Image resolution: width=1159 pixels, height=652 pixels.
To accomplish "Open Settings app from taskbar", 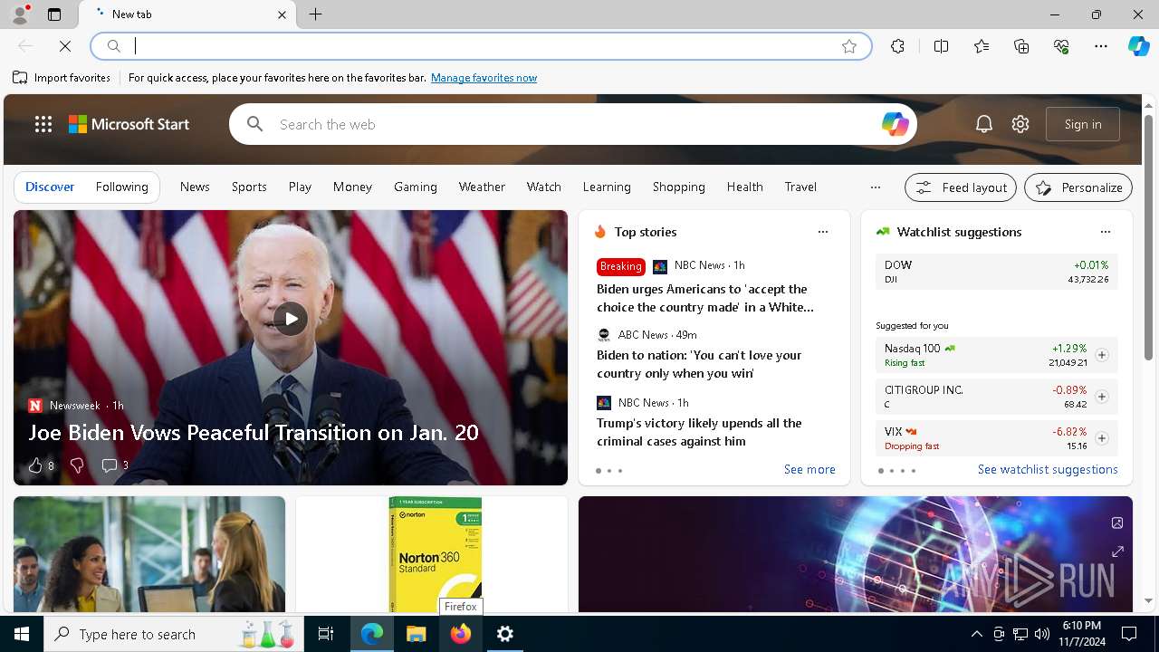I will coord(505,634).
